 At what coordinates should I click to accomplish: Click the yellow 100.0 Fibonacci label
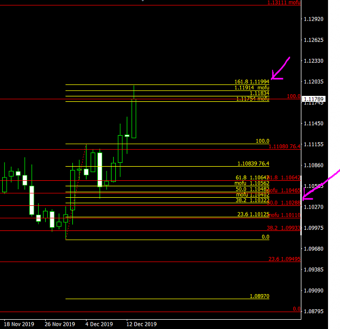pyautogui.click(x=262, y=141)
